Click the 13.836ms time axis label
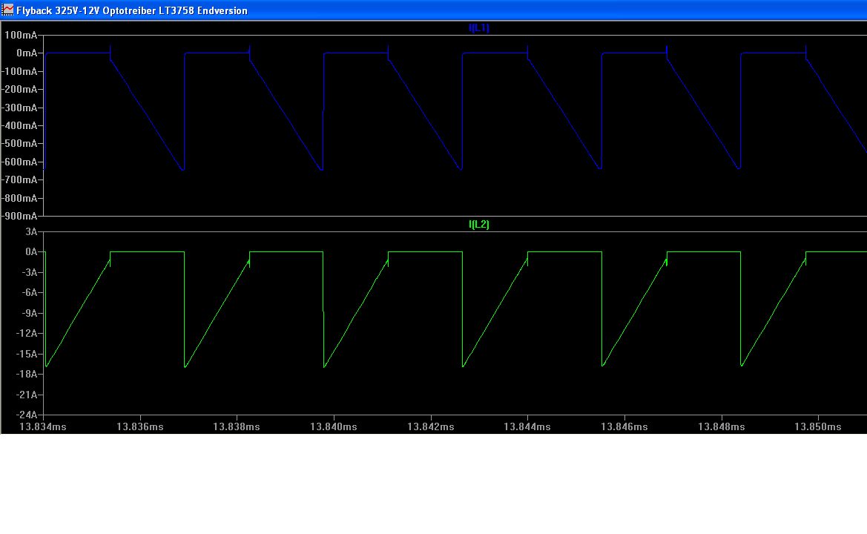 tap(139, 426)
